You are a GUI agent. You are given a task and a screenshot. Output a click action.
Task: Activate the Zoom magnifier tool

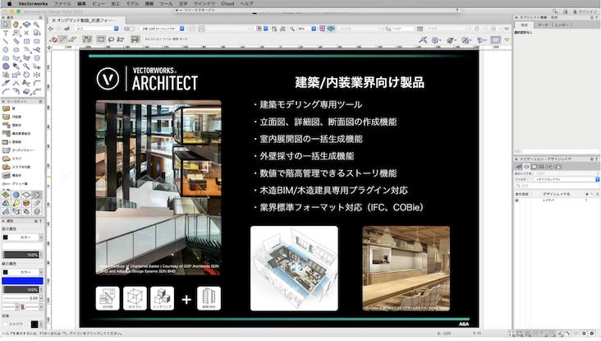pyautogui.click(x=36, y=25)
